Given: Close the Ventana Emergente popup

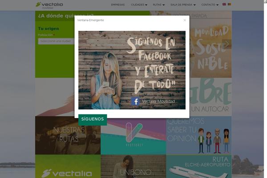Looking at the screenshot, I should tap(185, 20).
